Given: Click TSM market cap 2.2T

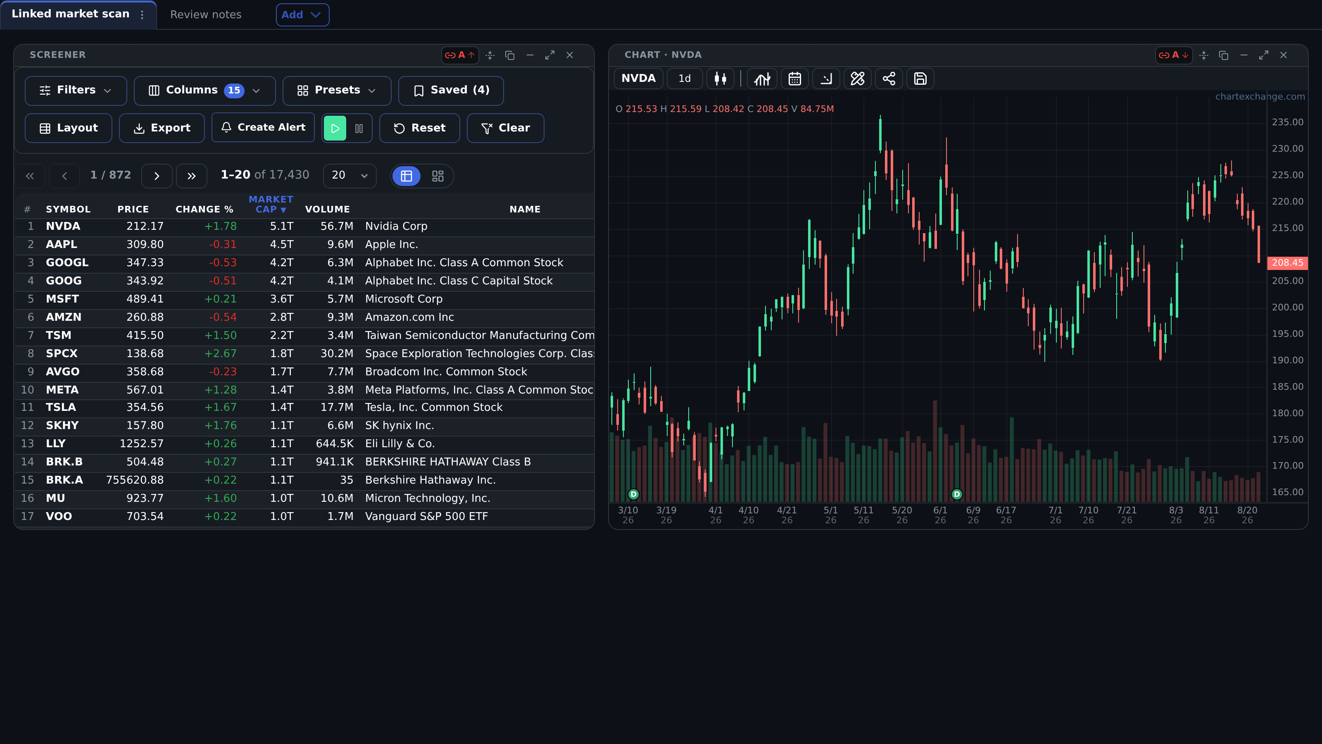Looking at the screenshot, I should tap(282, 335).
